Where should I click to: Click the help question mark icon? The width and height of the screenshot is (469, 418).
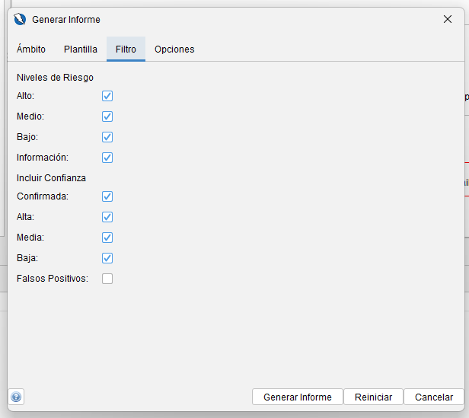16,397
